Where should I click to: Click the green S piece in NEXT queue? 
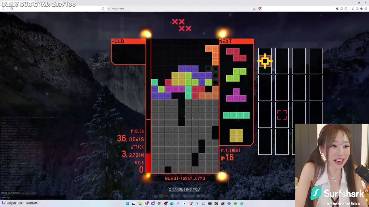(236, 75)
